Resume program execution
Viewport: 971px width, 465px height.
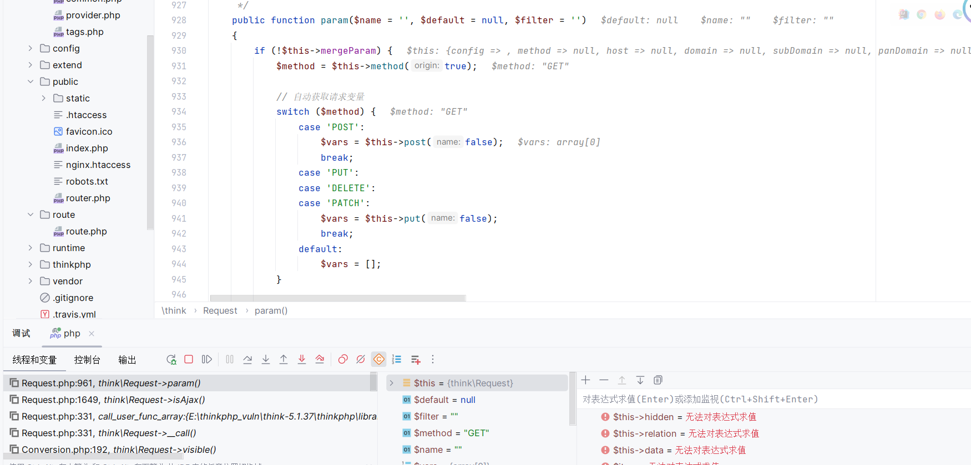(207, 359)
